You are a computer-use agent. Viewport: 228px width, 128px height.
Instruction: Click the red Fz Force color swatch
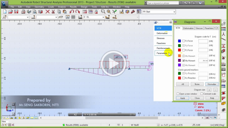tap(179, 50)
